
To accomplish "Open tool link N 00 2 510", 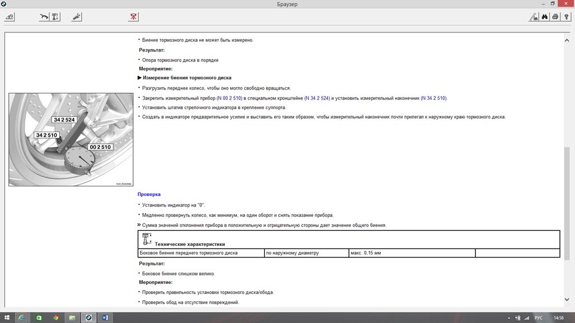I will (x=229, y=98).
